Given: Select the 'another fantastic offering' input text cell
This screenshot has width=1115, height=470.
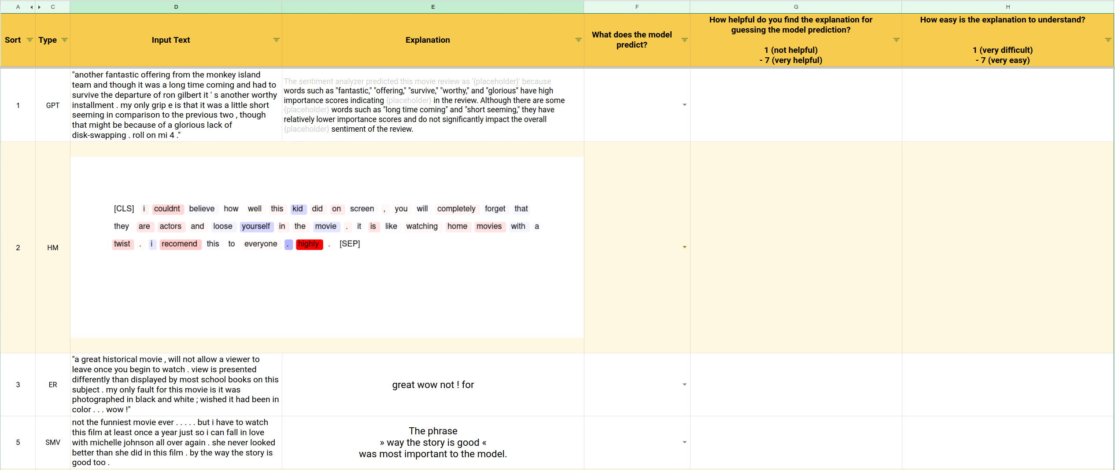Looking at the screenshot, I should (x=176, y=105).
